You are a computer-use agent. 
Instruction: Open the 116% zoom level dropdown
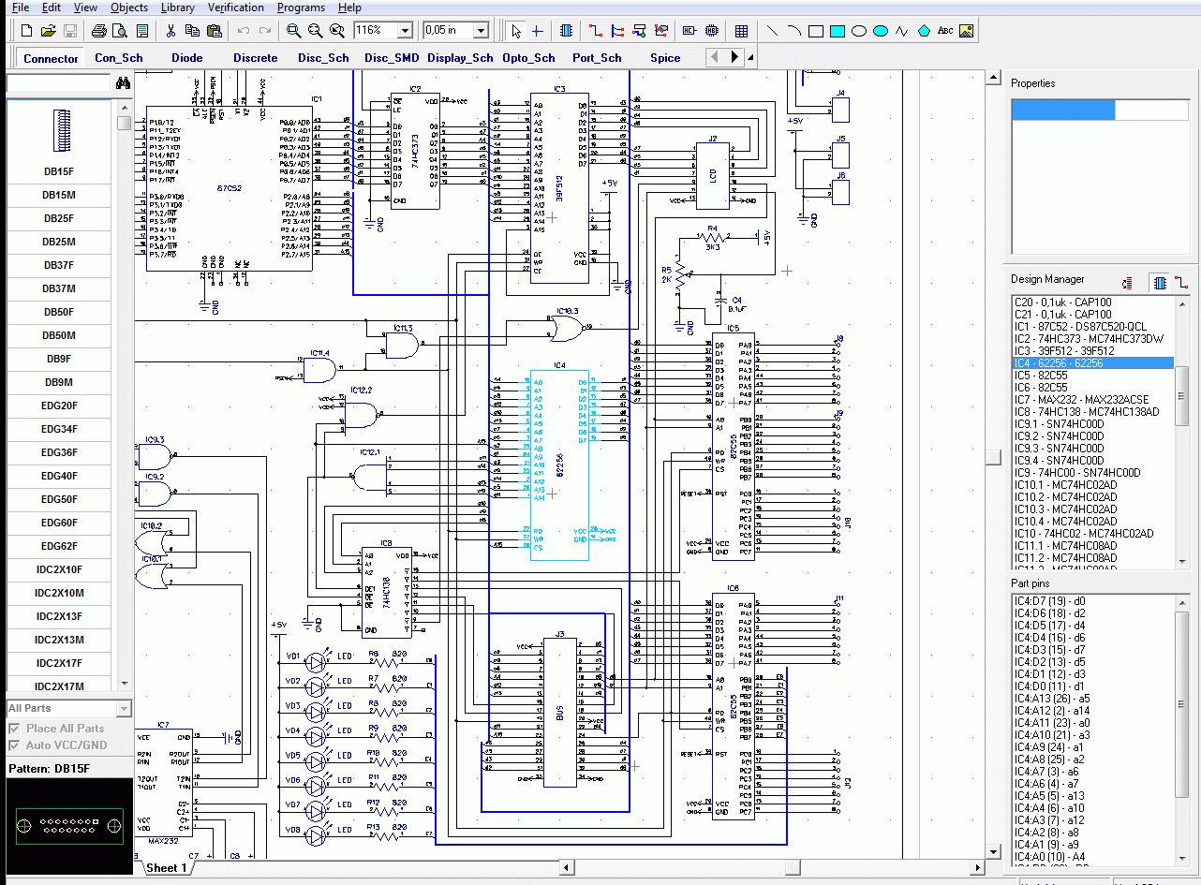tap(405, 31)
